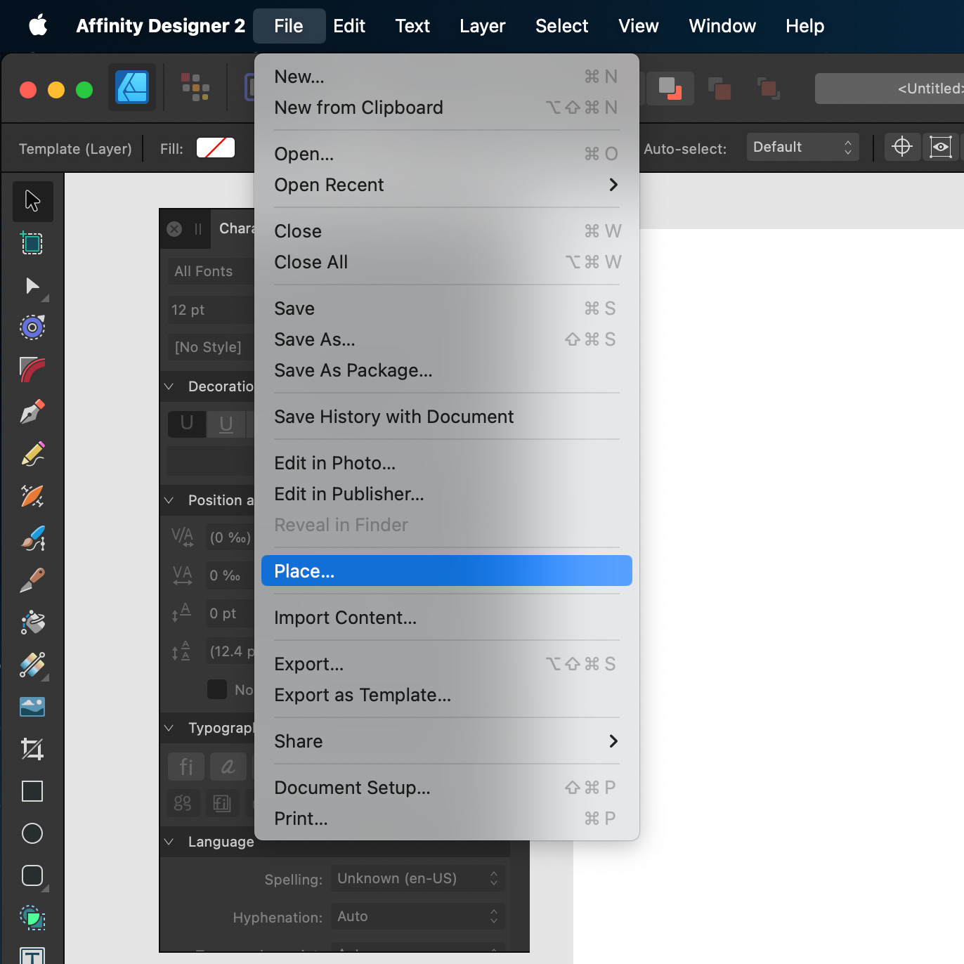Click the Fill color swatch
This screenshot has height=964, width=964.
click(216, 148)
